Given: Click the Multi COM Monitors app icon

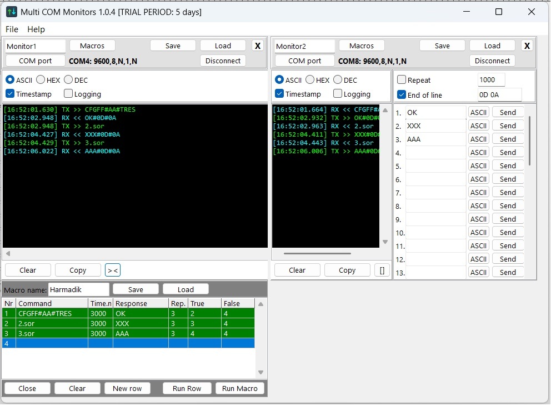Looking at the screenshot, I should [12, 12].
